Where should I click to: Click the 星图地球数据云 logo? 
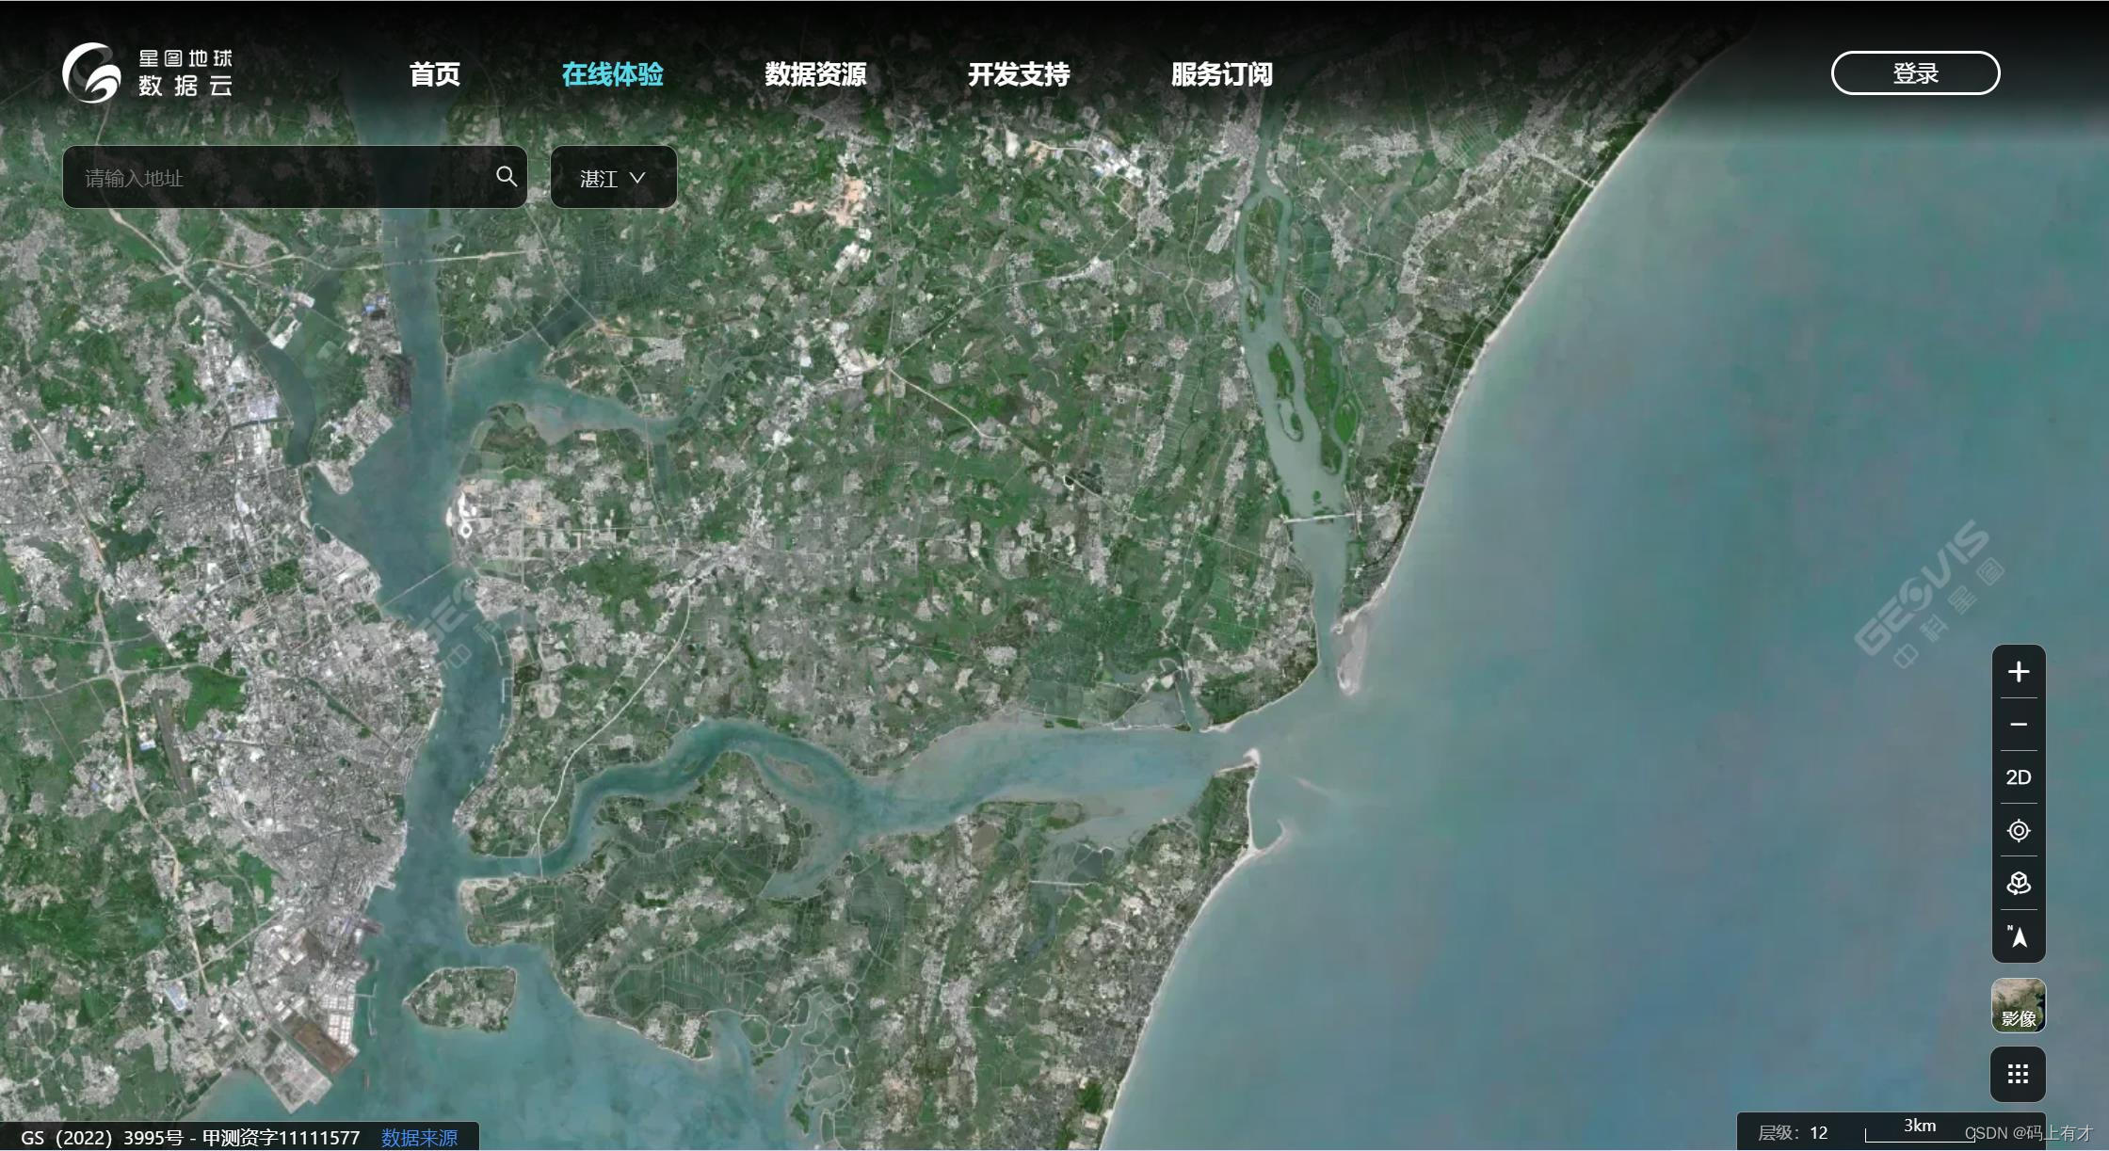(148, 72)
